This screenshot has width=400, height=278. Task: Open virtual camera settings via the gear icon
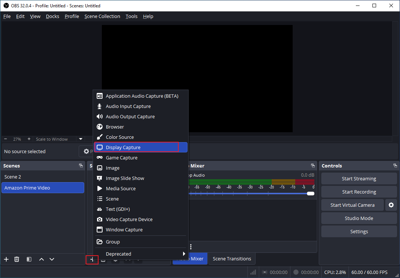click(391, 205)
